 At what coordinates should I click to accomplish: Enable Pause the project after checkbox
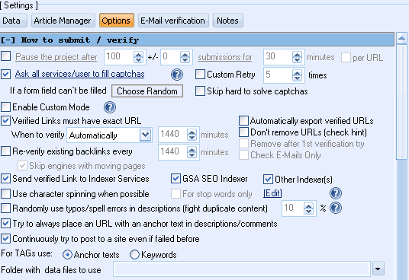point(6,56)
